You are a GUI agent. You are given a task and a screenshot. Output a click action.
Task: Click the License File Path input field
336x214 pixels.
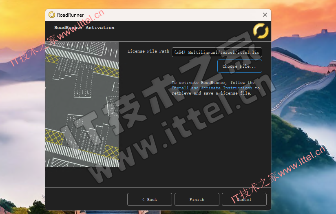coord(217,52)
